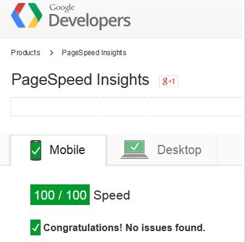Click the g+1 share button

click(169, 81)
